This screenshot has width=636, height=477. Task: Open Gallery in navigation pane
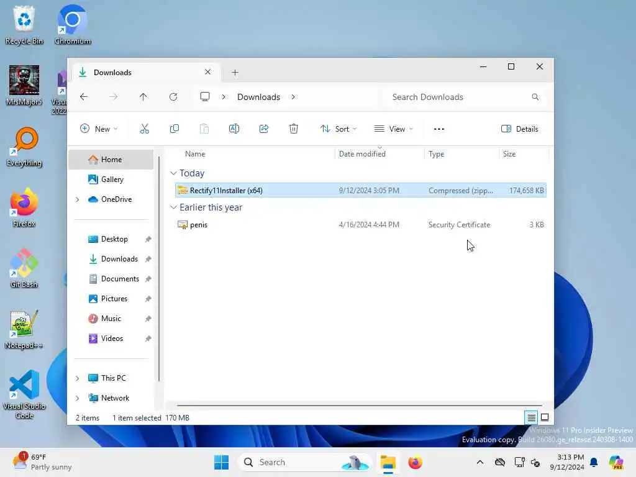[111, 179]
